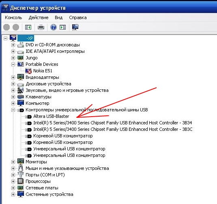Select Сетевые платы category label
This screenshot has width=217, height=204.
coord(42,188)
